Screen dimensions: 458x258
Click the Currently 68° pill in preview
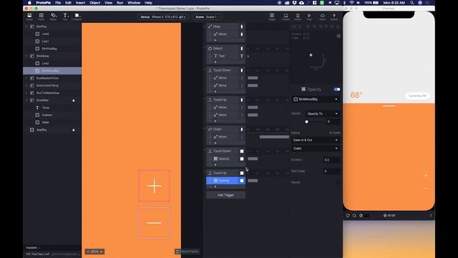(417, 95)
